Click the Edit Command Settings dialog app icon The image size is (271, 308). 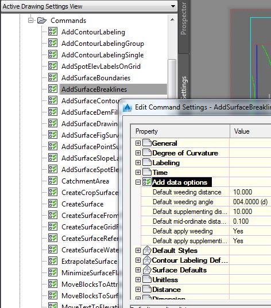127,107
